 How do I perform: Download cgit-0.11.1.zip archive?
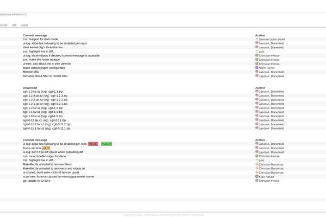pyautogui.click(x=61, y=128)
